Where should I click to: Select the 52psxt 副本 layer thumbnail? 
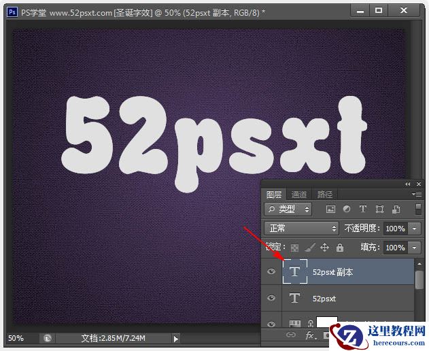(x=294, y=271)
